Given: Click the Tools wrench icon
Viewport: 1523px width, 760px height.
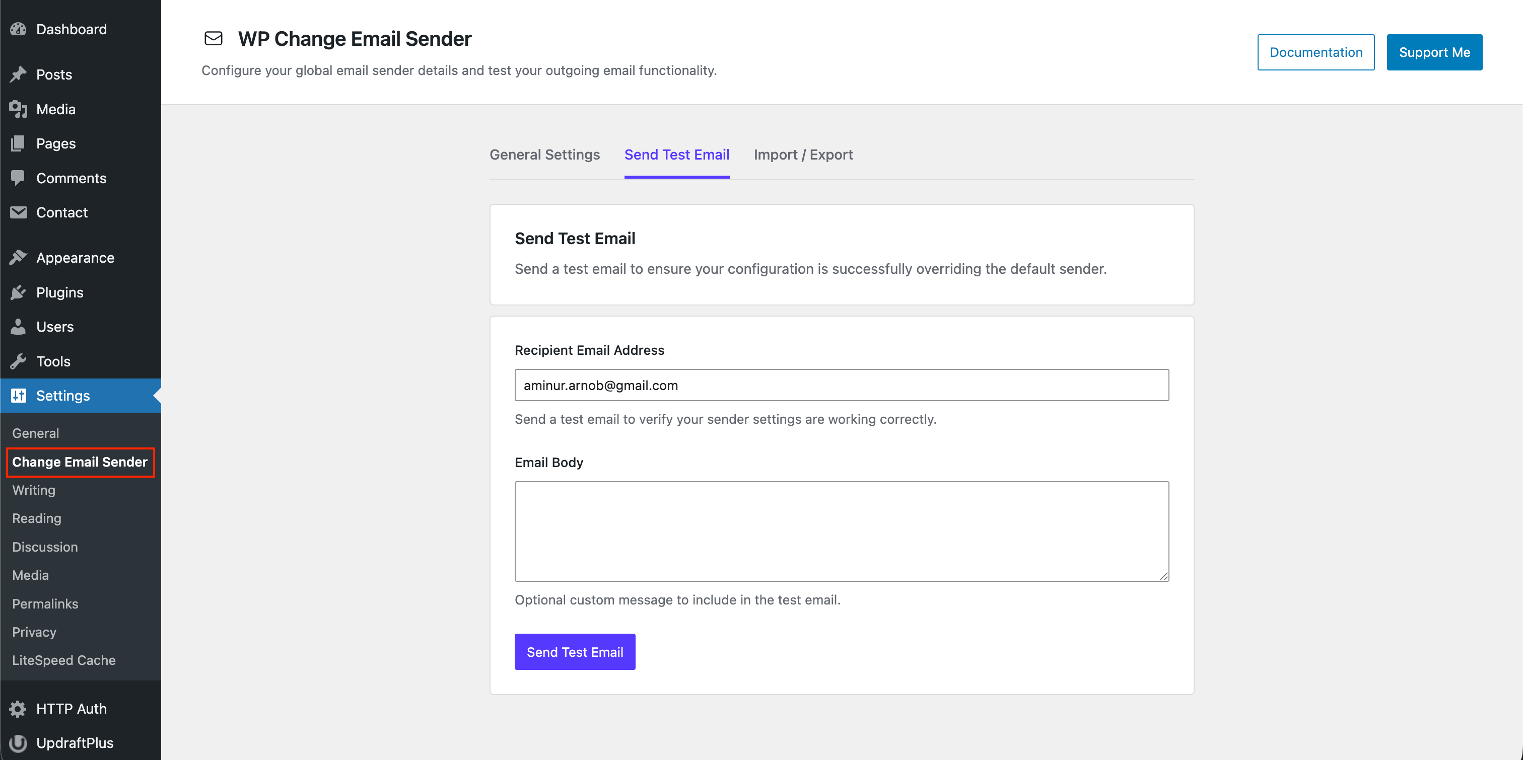Looking at the screenshot, I should click(x=18, y=361).
